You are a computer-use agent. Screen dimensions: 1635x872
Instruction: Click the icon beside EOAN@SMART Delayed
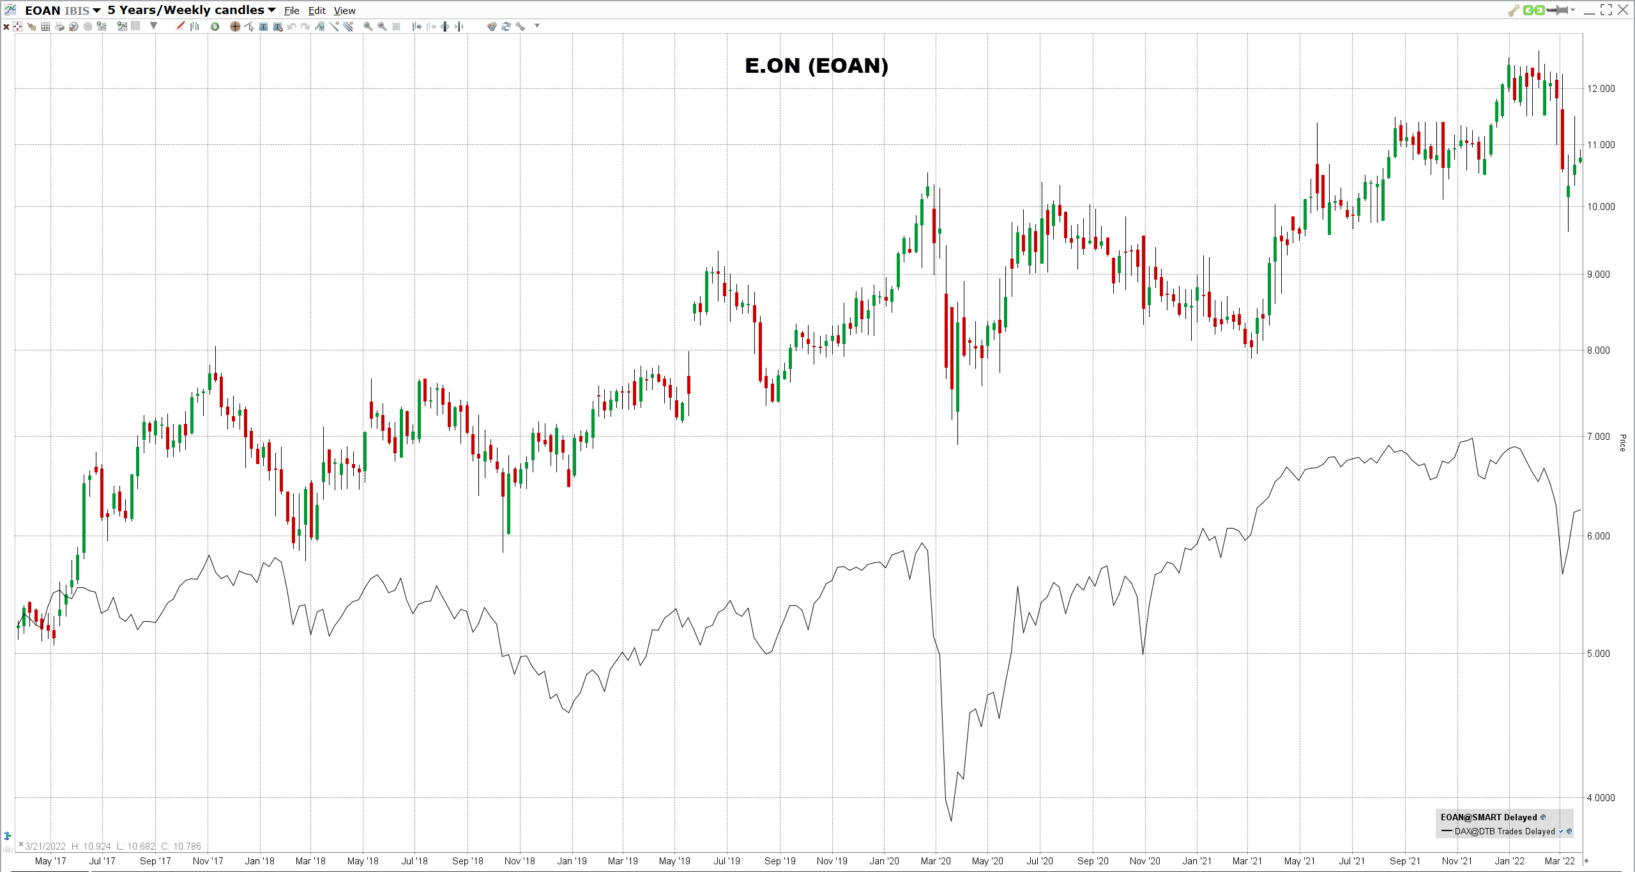[1543, 817]
